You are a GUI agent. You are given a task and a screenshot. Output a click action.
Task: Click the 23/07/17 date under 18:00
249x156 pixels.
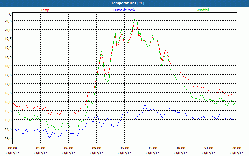pyautogui.click(x=180, y=153)
